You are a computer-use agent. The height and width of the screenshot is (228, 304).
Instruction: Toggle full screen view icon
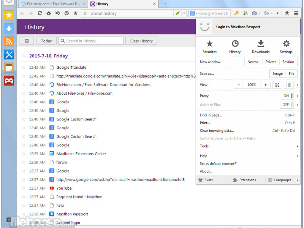point(277,85)
